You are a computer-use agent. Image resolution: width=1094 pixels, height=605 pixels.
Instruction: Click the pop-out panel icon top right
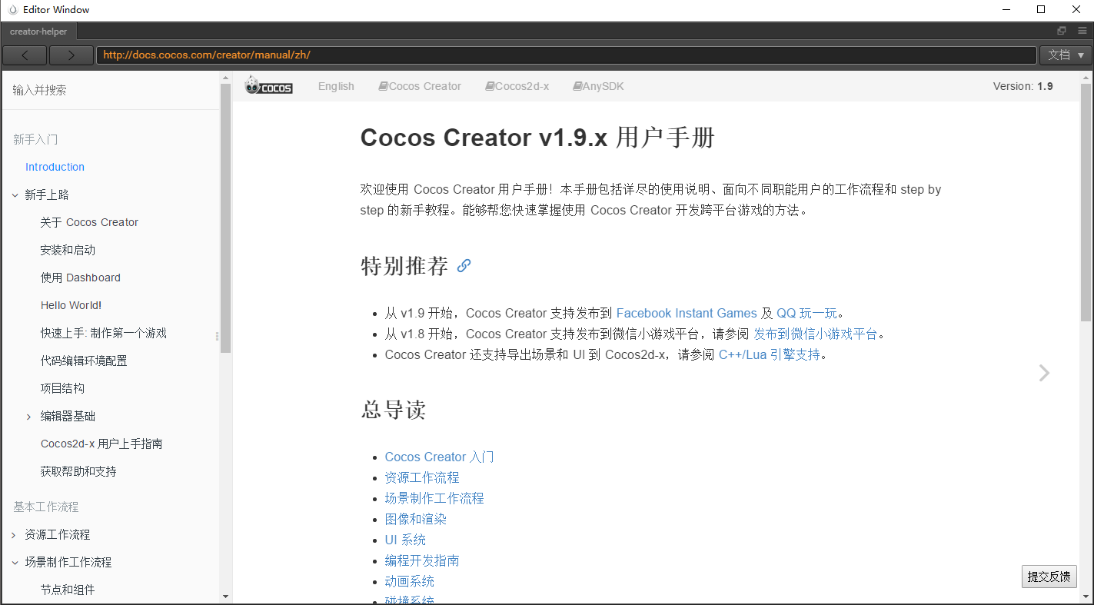point(1062,31)
